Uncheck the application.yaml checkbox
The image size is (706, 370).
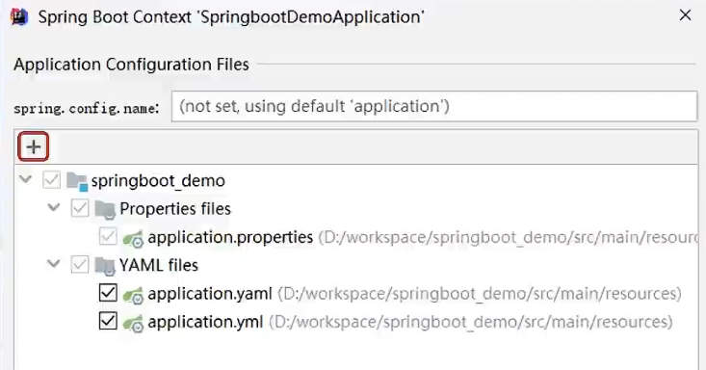point(108,293)
